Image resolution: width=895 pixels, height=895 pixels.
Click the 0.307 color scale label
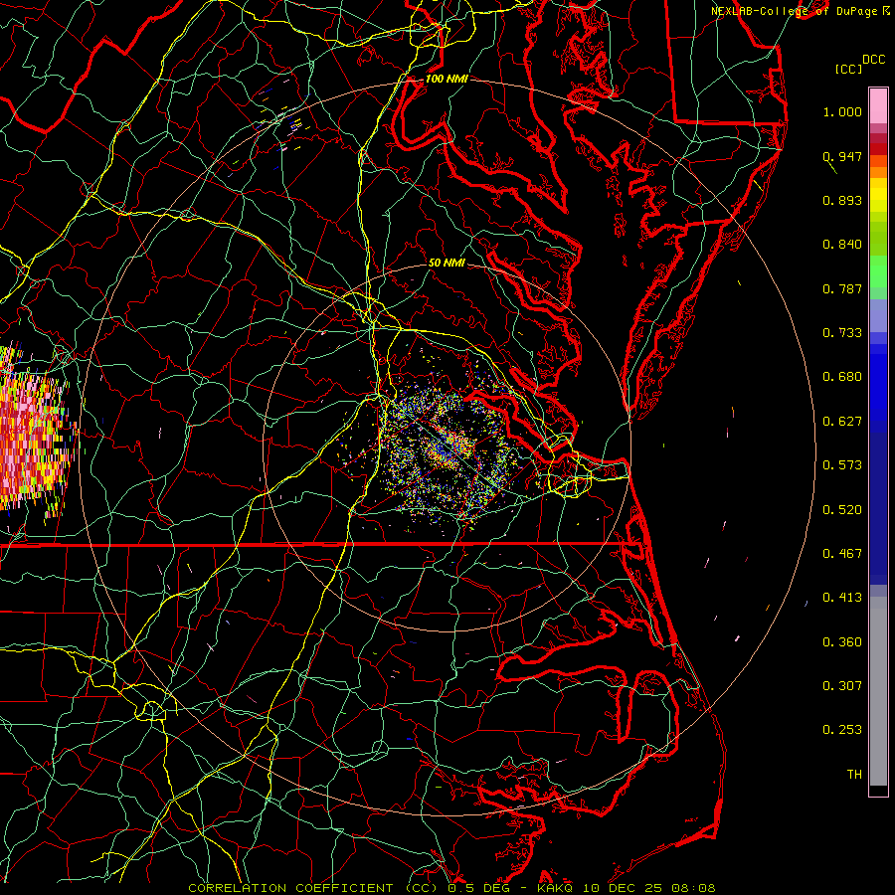coord(842,686)
